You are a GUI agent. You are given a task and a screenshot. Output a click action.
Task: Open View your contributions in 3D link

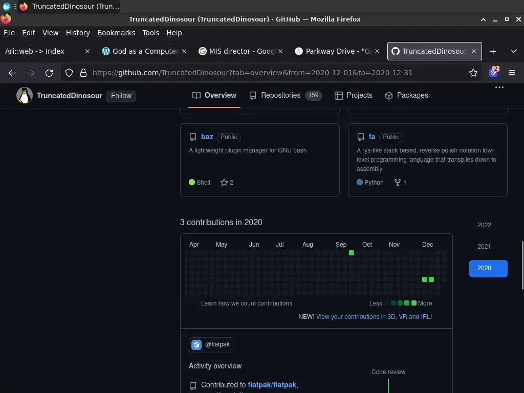374,316
